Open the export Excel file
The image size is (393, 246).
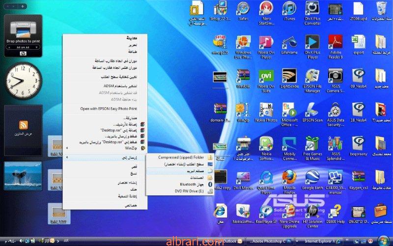click(x=359, y=45)
